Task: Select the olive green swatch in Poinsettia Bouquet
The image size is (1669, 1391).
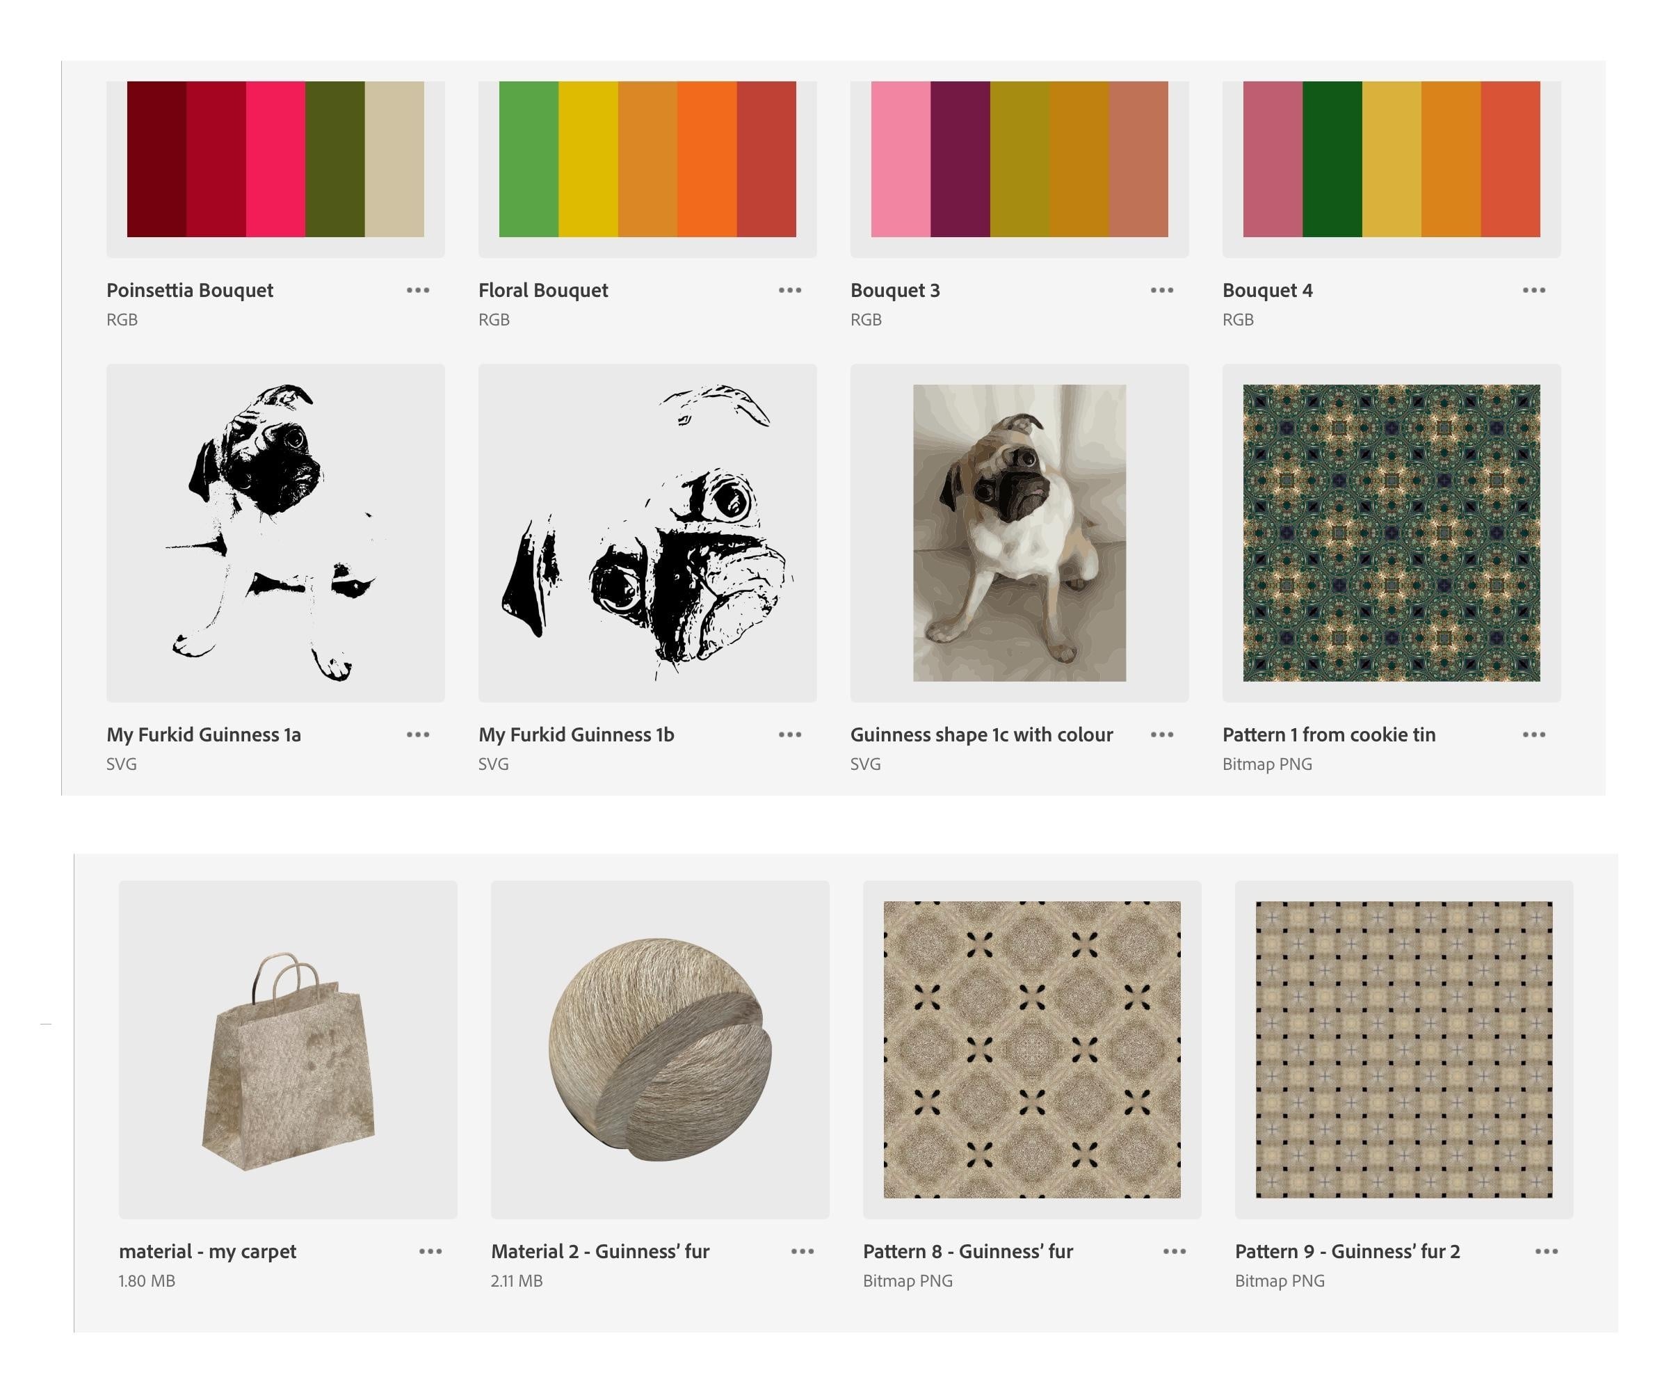Action: click(x=334, y=159)
